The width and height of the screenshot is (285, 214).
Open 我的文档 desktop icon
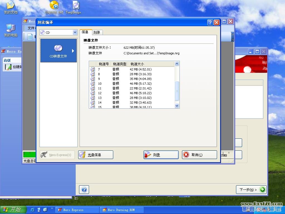point(11,7)
